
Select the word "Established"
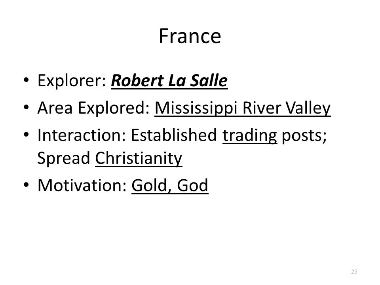(x=174, y=135)
